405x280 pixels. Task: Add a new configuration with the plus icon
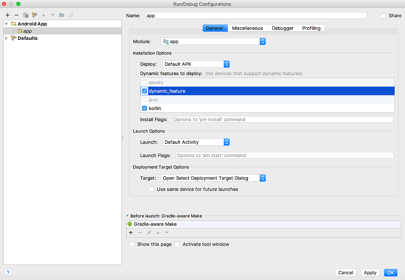7,15
